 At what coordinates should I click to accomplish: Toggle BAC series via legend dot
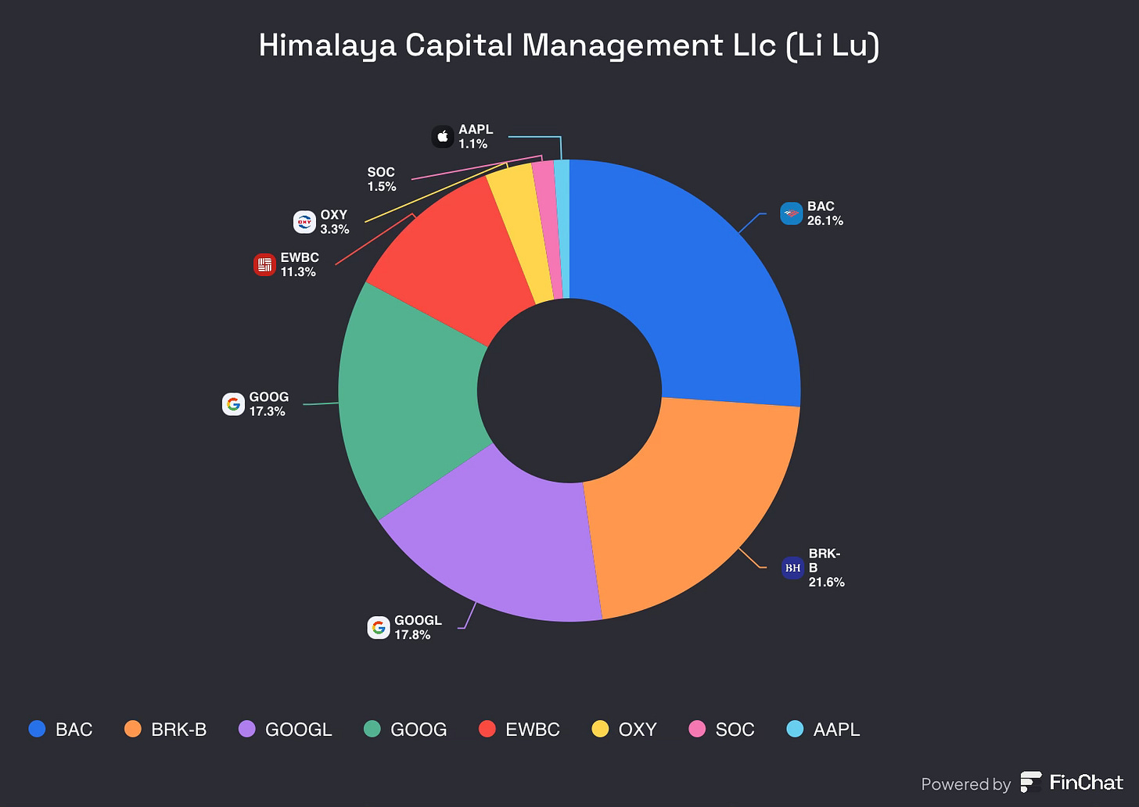(x=37, y=729)
